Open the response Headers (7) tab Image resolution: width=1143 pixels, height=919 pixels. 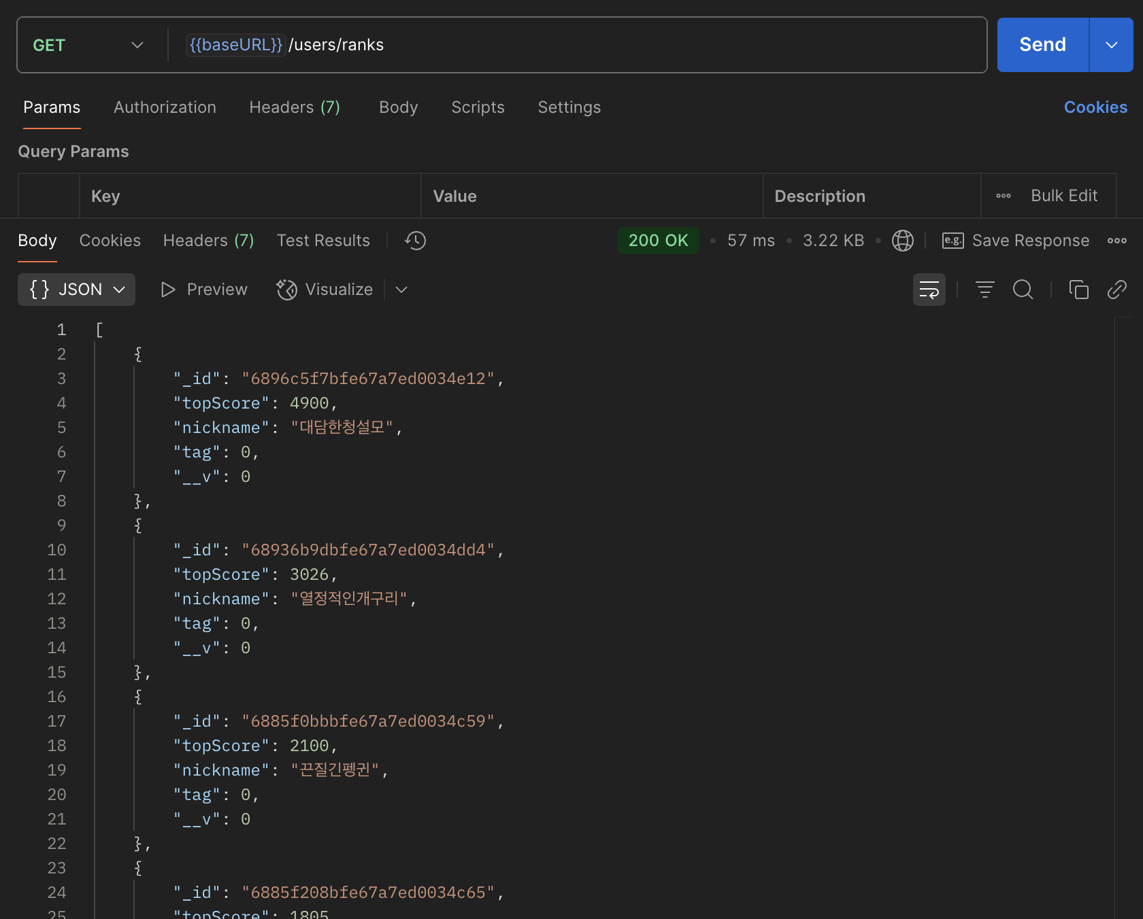(208, 241)
